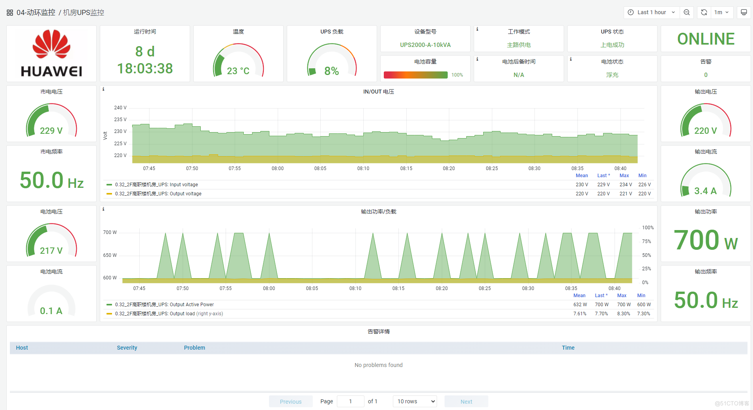Viewport: 753px width, 410px height.
Task: Click the zoom out time range icon
Action: point(687,12)
